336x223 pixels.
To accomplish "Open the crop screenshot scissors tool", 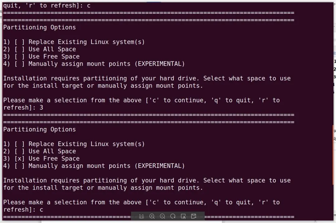I will click(183, 216).
